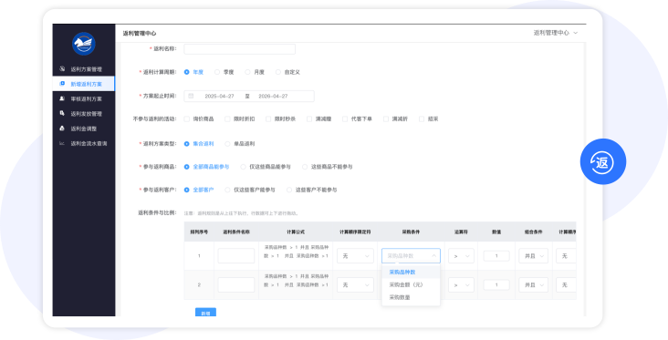This screenshot has height=340, width=668.
Task: Click the 采购条件 column header
Action: (x=411, y=232)
